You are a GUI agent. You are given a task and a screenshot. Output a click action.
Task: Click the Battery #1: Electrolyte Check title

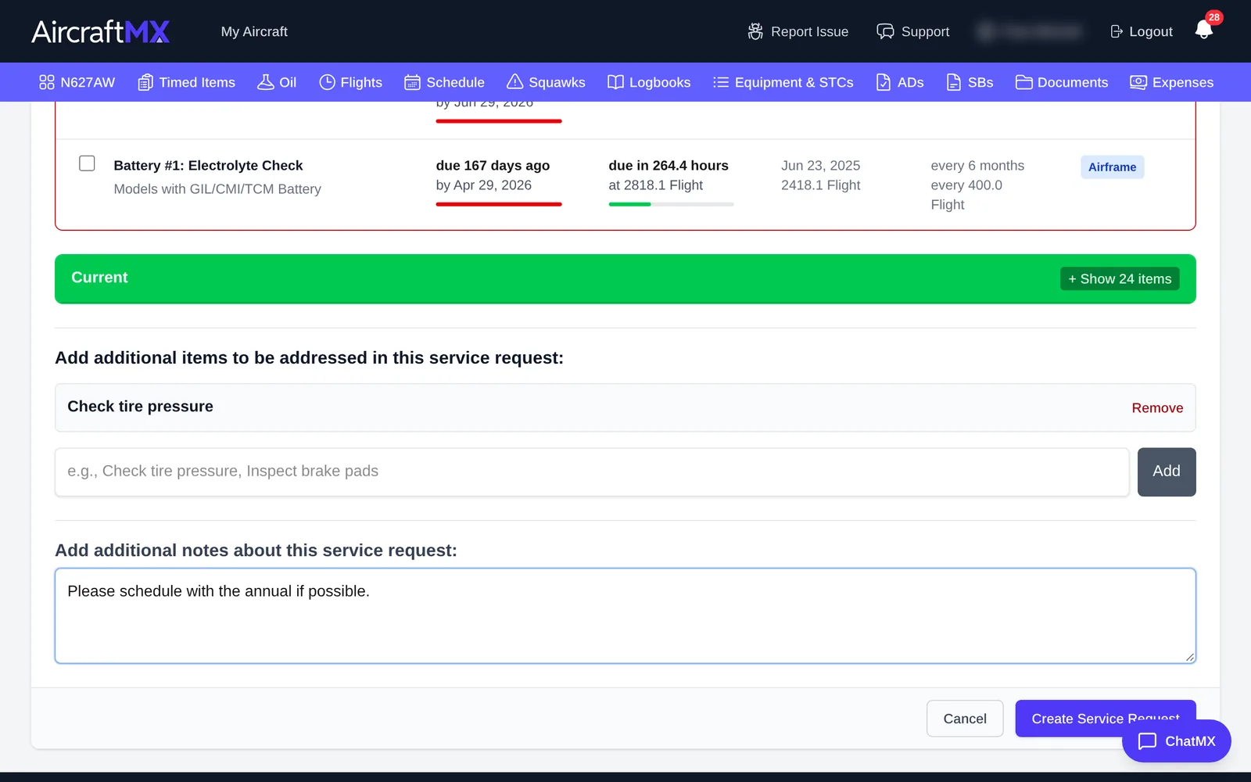click(208, 166)
